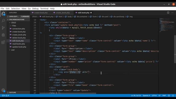Click CRUD in the breadcrumb
The image size is (176, 99).
pos(34,16)
